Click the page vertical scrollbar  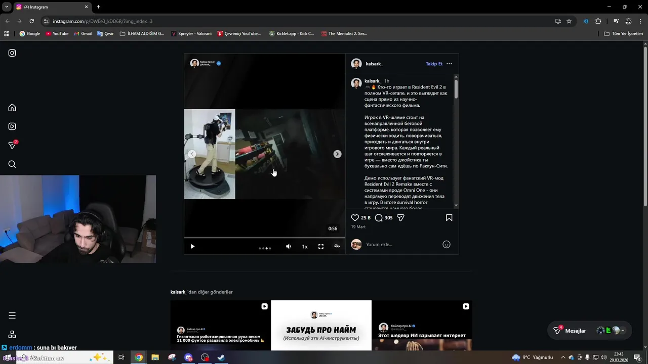[x=645, y=126]
